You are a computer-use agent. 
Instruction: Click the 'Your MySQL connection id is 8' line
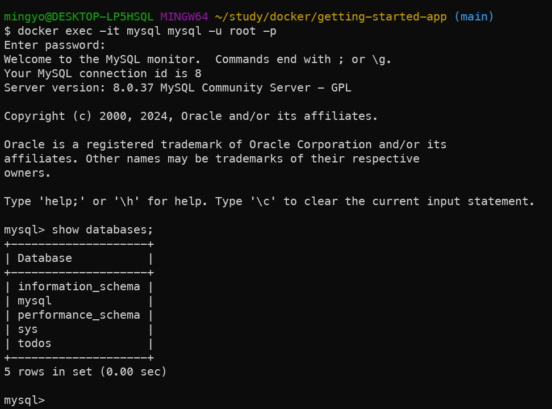click(102, 74)
